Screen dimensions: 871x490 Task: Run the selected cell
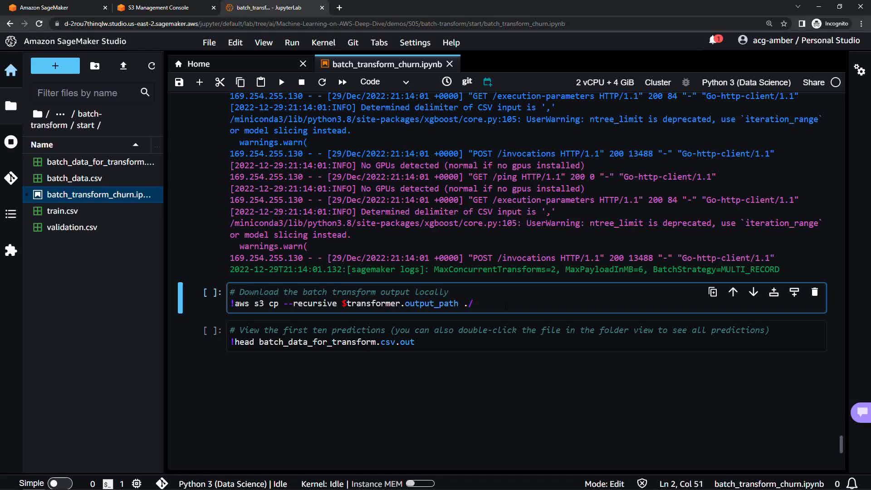pyautogui.click(x=281, y=82)
